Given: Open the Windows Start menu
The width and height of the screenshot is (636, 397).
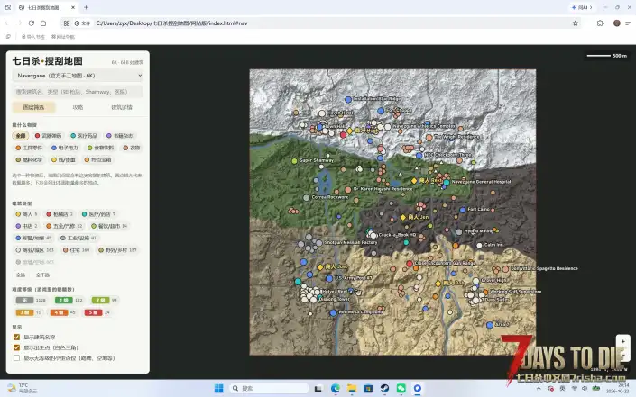Looking at the screenshot, I should pos(218,389).
